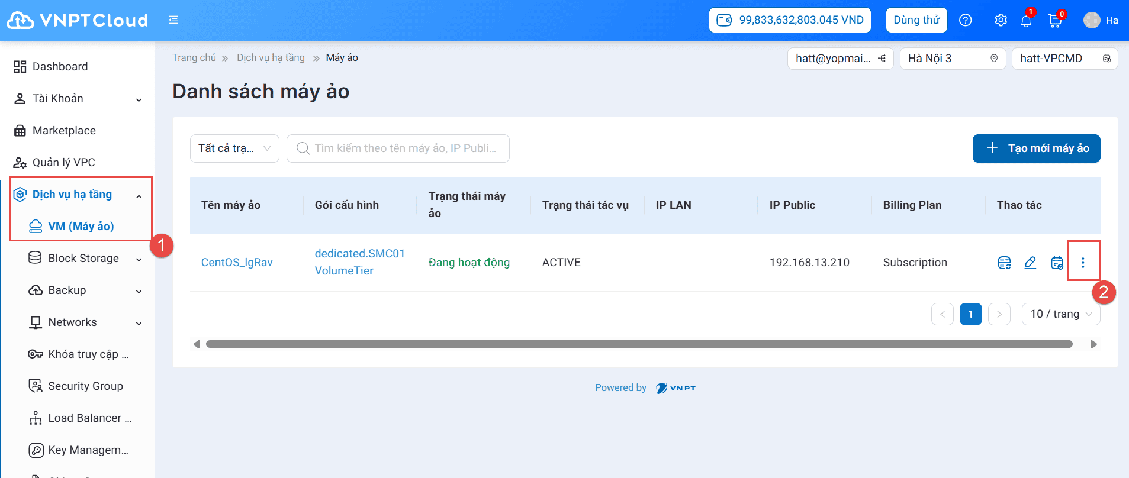1129x478 pixels.
Task: Open the three-dot more actions menu
Action: tap(1083, 263)
